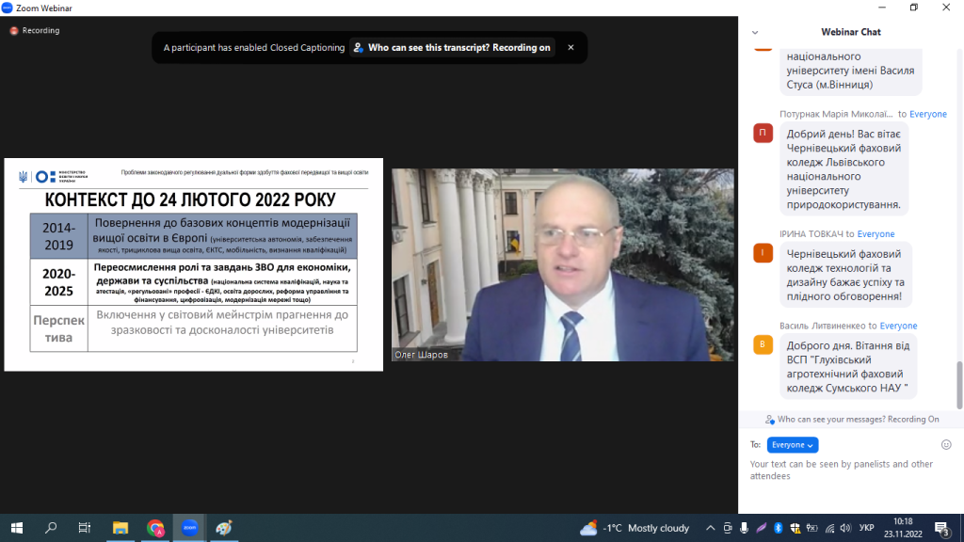Open Chrome from the taskbar
The image size is (964, 542).
click(155, 528)
